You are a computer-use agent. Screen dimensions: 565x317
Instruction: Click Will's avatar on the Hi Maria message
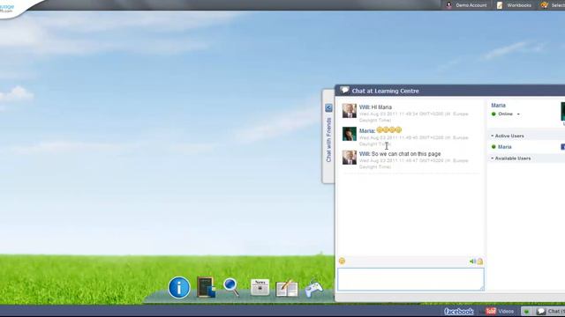pyautogui.click(x=350, y=111)
